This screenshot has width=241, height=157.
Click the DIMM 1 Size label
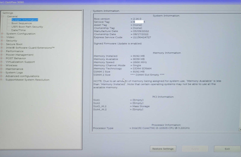[x=102, y=72]
